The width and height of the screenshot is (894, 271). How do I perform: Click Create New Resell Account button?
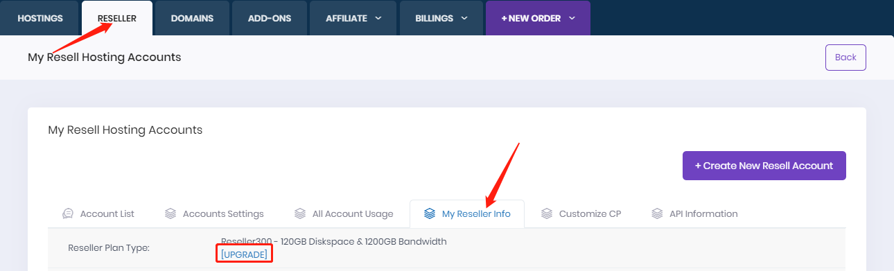click(x=764, y=166)
